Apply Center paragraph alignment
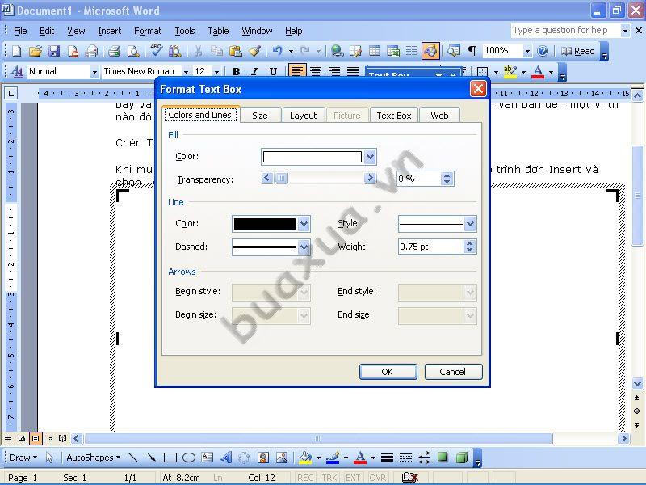 tap(316, 71)
